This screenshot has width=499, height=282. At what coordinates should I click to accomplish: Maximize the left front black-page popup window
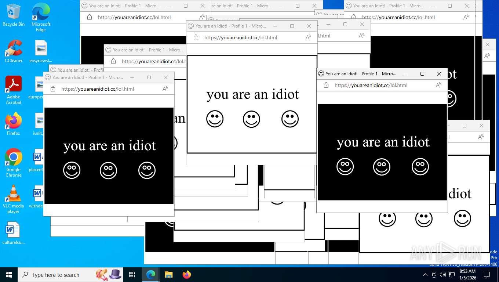pyautogui.click(x=149, y=77)
